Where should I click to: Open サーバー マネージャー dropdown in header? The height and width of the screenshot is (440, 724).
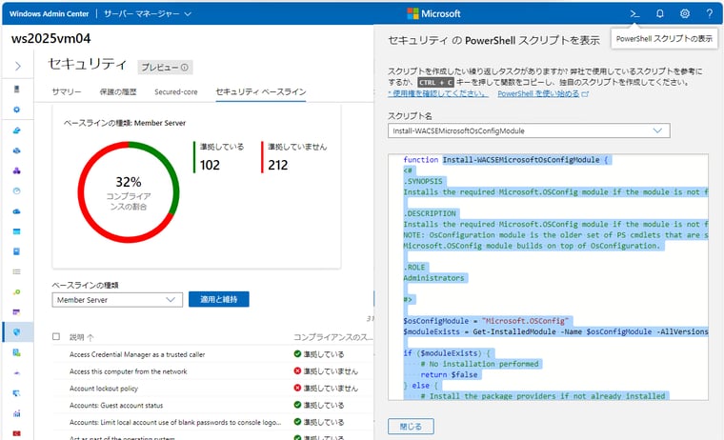click(148, 14)
